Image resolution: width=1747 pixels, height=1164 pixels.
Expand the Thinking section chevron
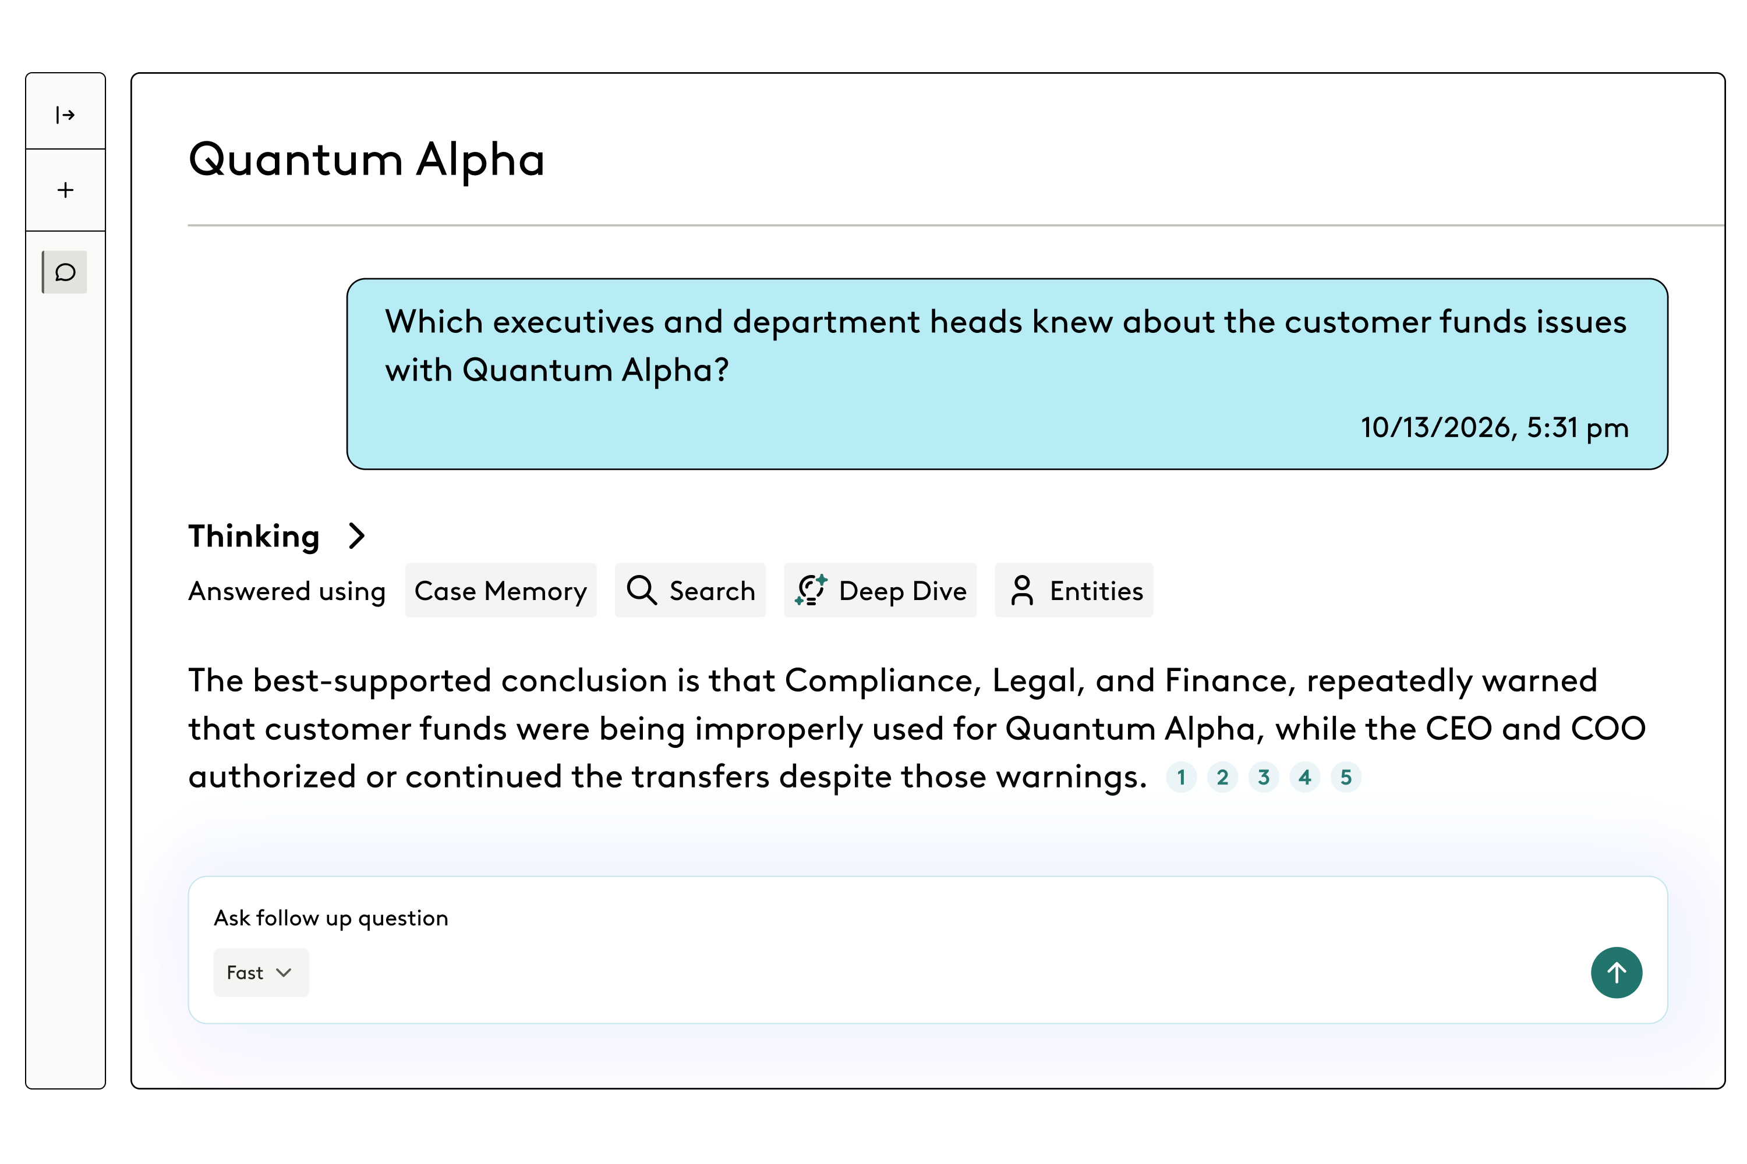[x=358, y=536]
